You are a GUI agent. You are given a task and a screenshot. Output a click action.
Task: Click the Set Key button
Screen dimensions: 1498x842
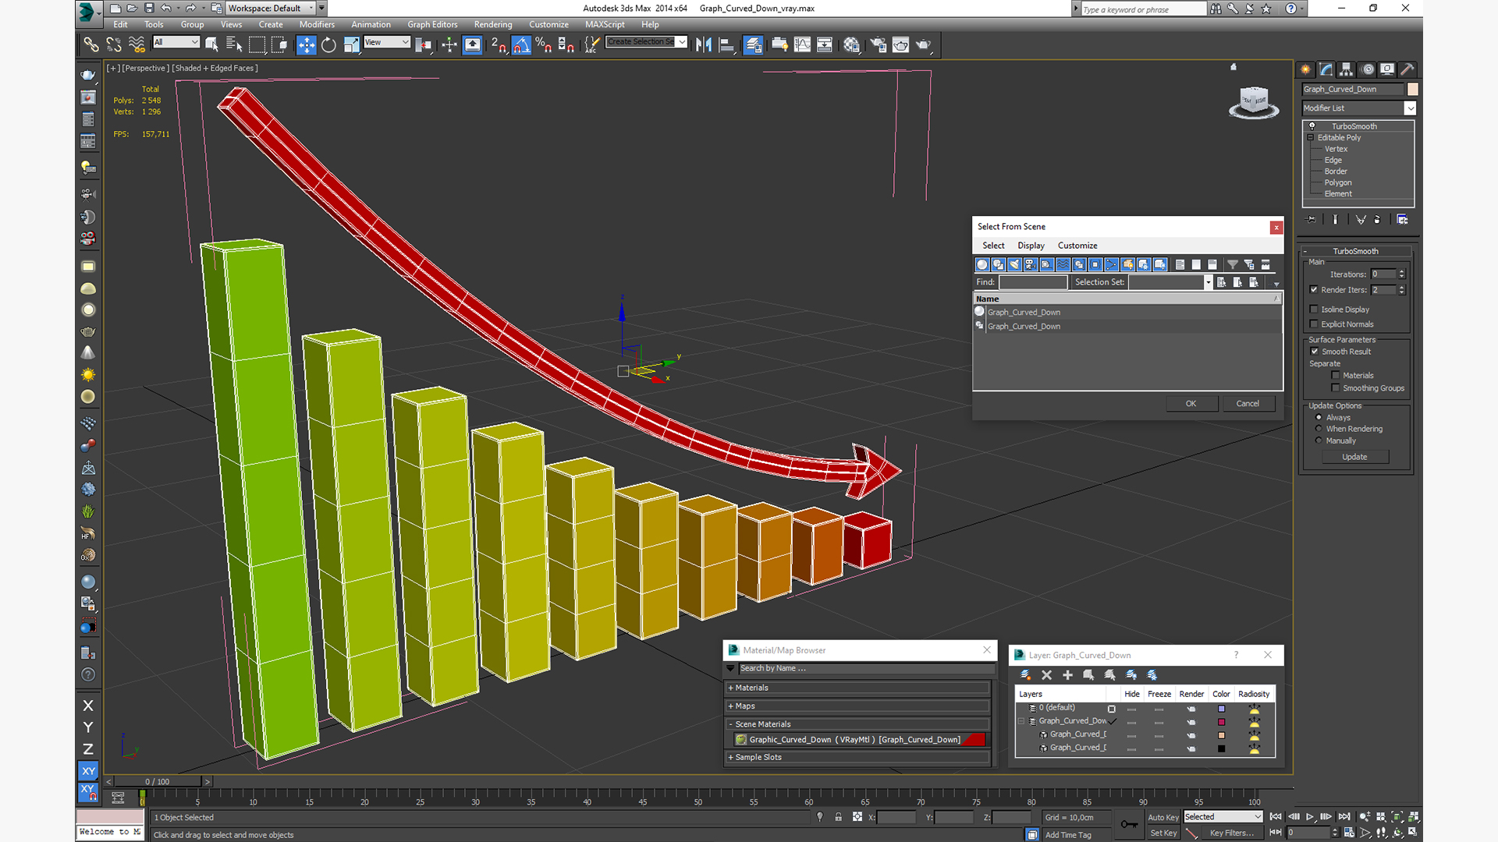pyautogui.click(x=1163, y=833)
